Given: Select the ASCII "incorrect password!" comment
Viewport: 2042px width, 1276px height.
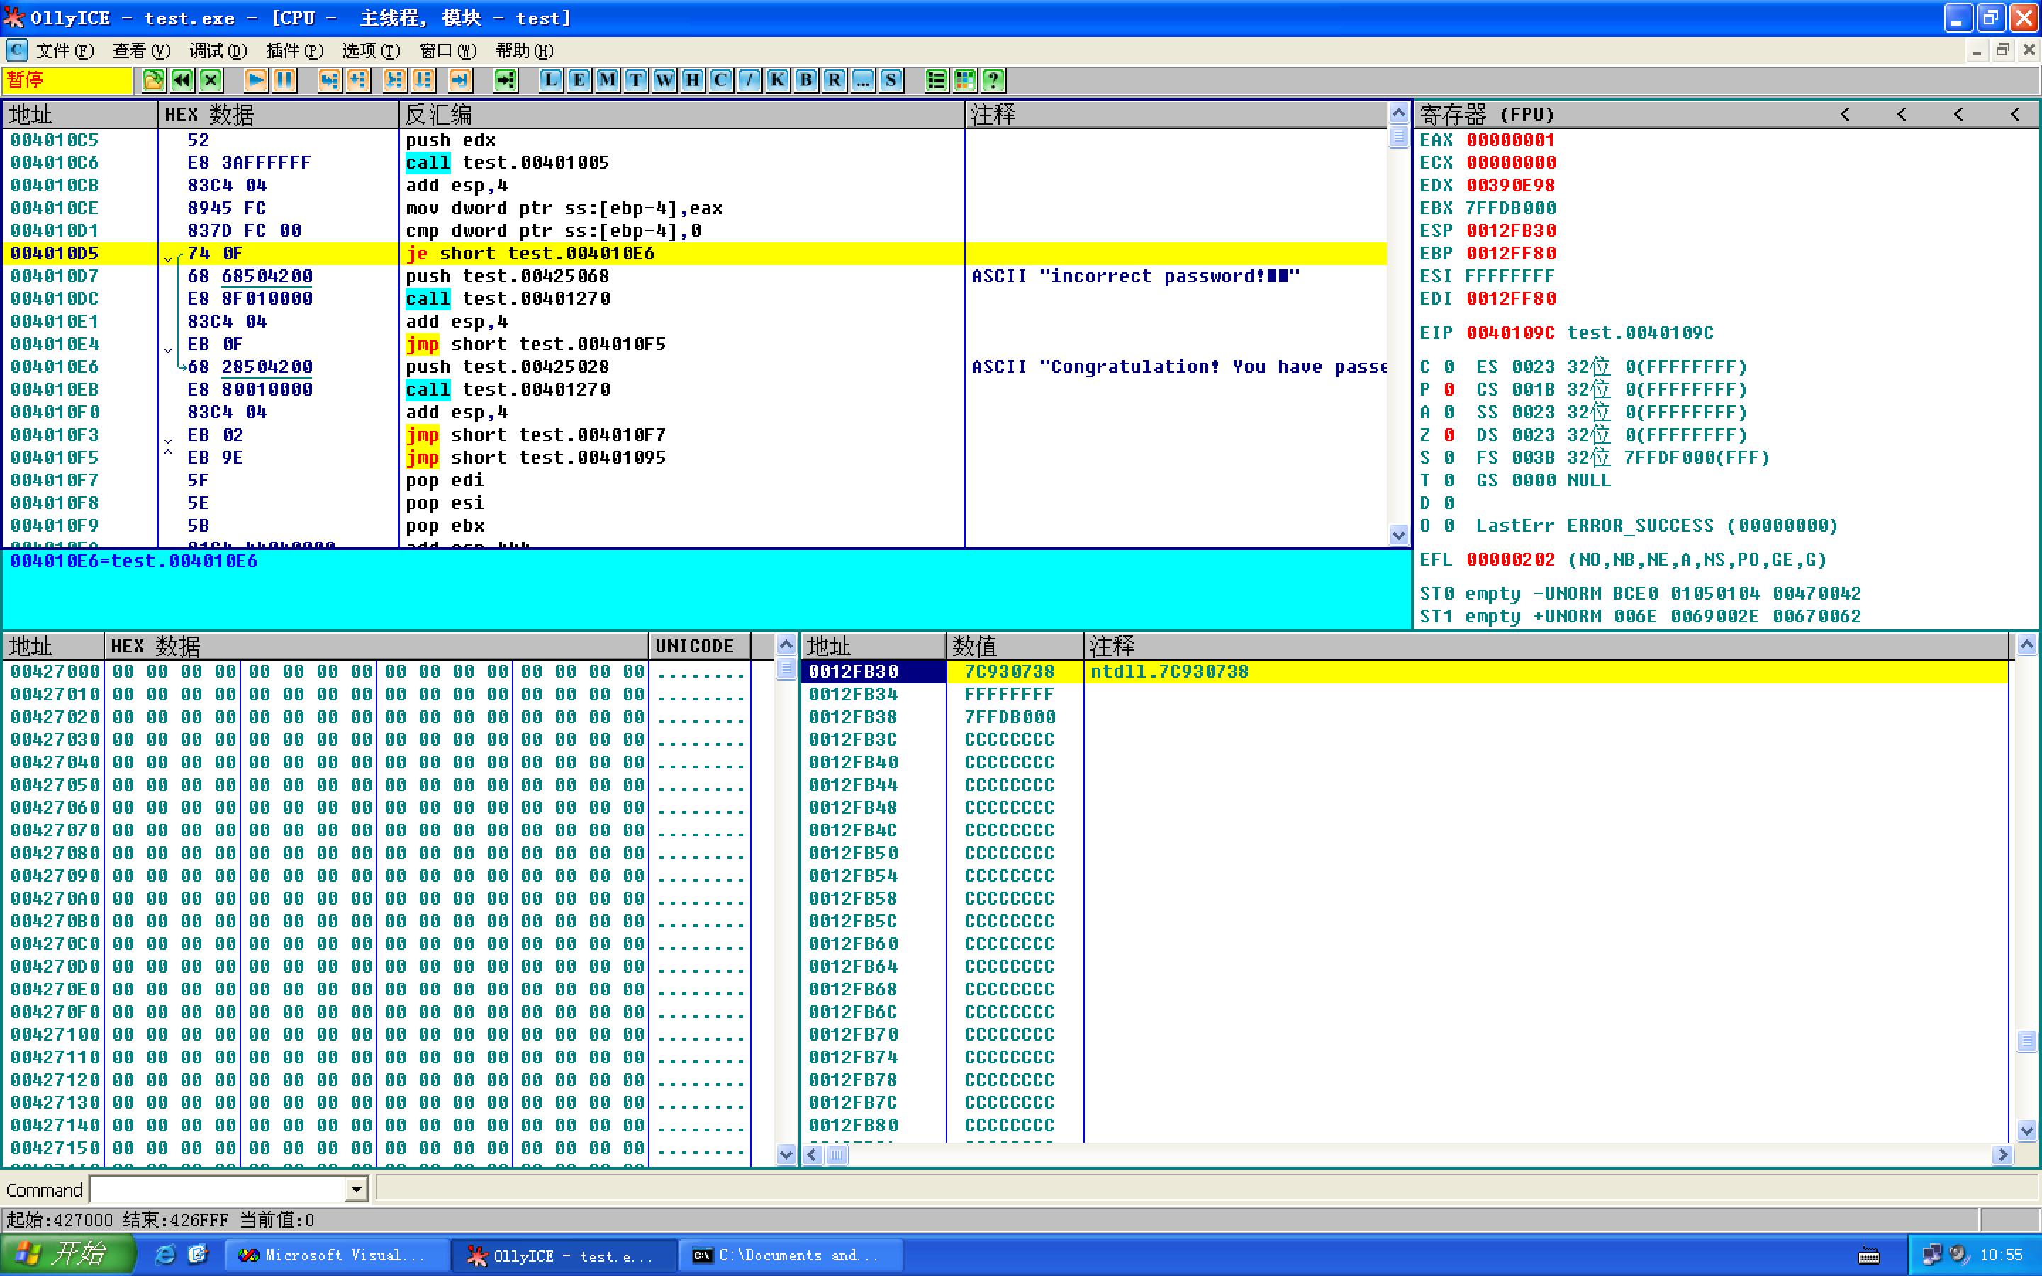Looking at the screenshot, I should coord(1135,276).
